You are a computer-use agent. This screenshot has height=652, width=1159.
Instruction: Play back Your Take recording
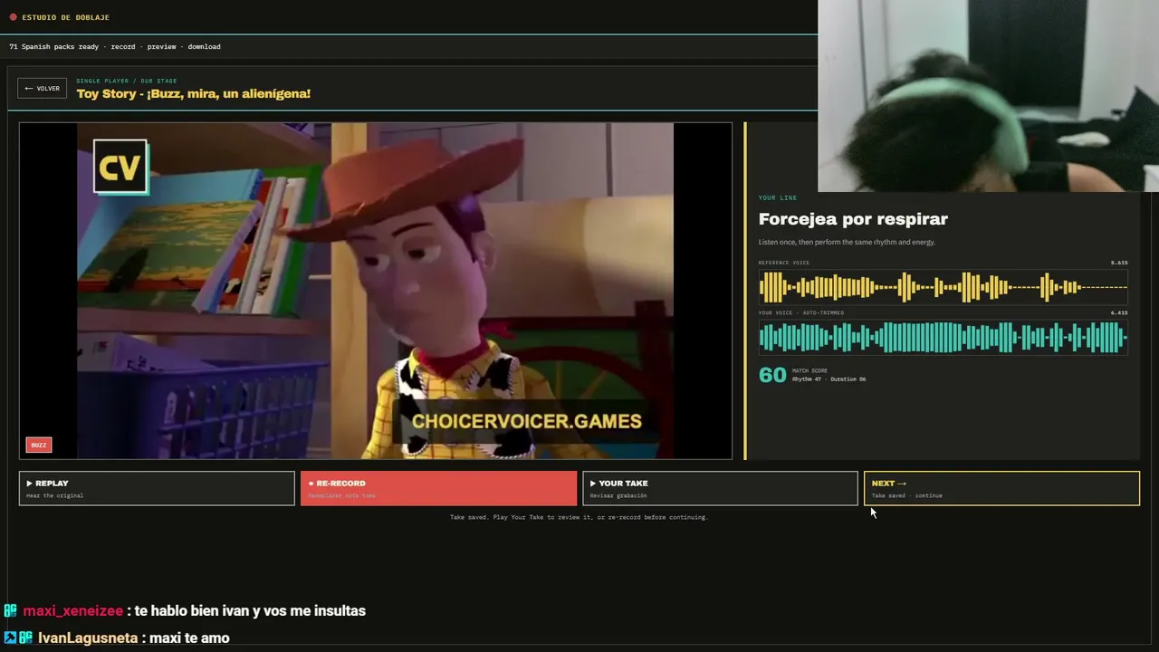(x=720, y=488)
